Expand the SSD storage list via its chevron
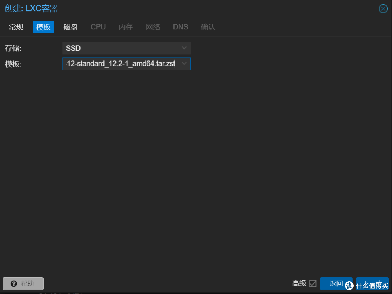 click(184, 48)
